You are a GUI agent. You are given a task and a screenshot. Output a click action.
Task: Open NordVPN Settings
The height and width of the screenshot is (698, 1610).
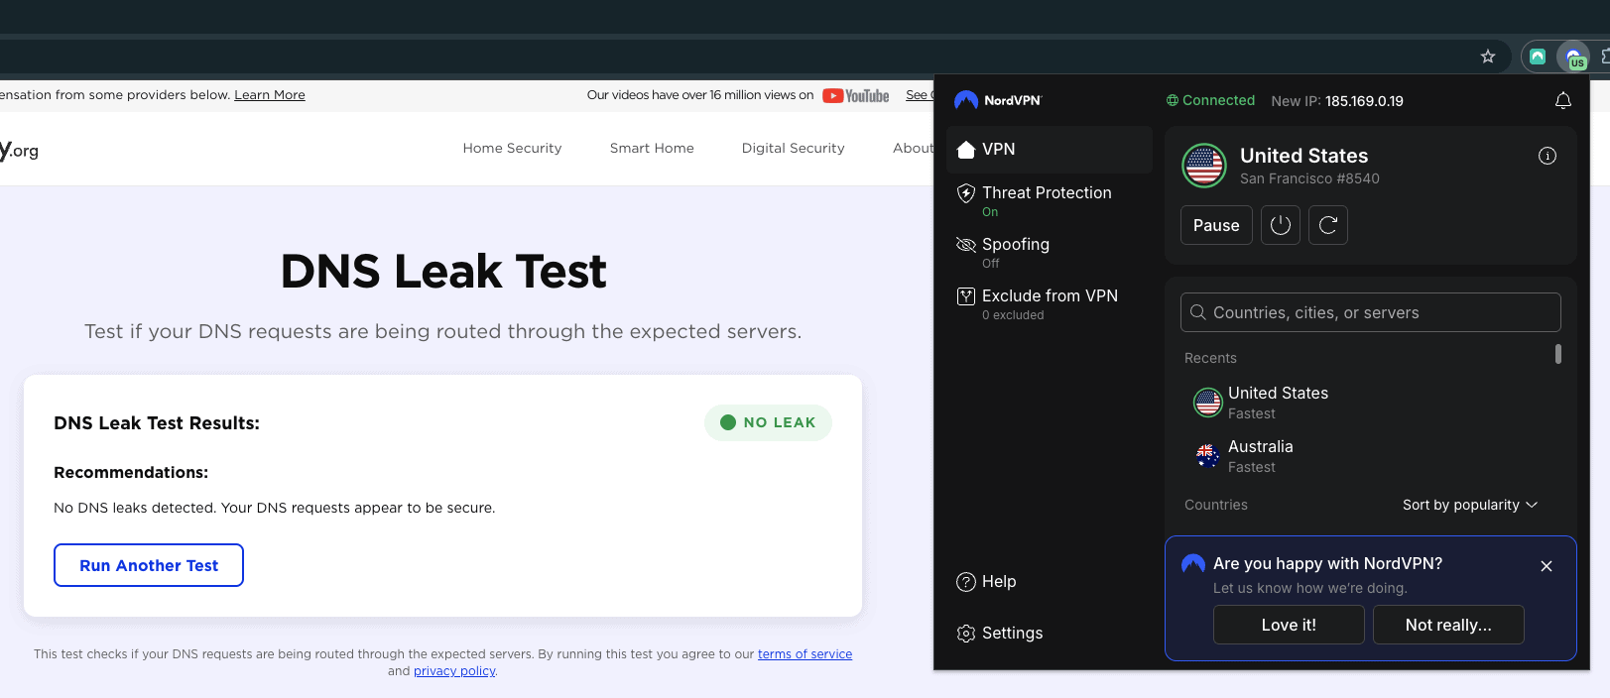click(1000, 634)
